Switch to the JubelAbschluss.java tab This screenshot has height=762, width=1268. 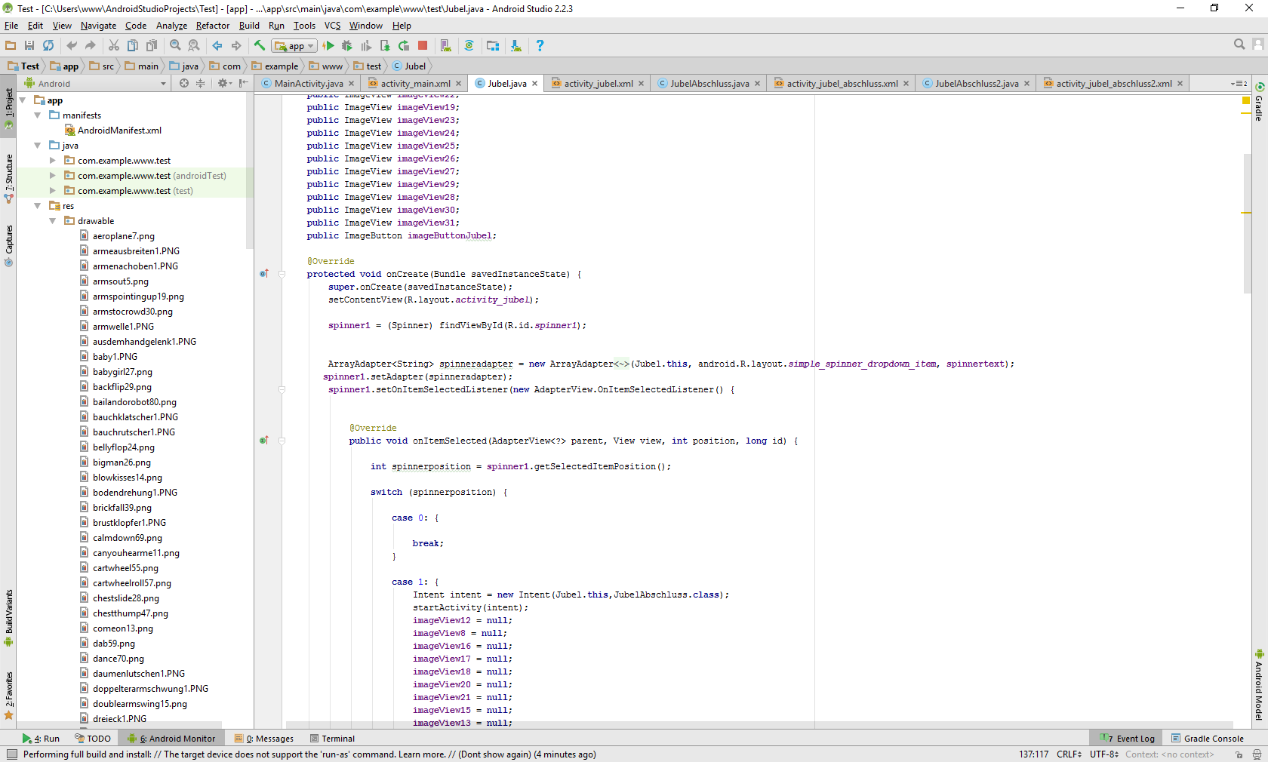(x=709, y=84)
